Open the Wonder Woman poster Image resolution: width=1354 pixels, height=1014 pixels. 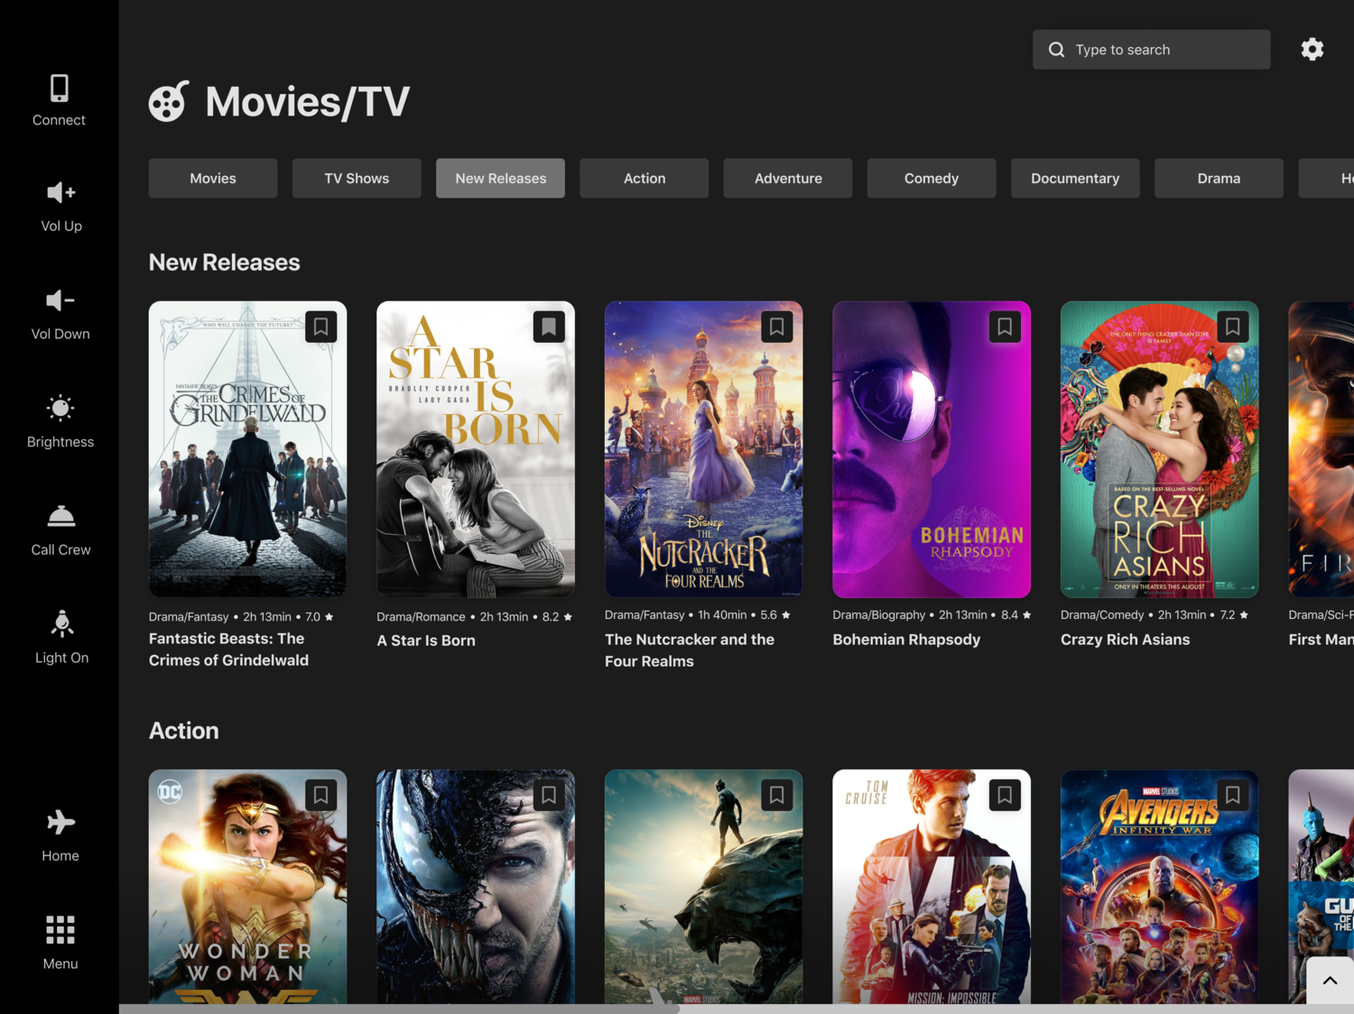tap(248, 887)
